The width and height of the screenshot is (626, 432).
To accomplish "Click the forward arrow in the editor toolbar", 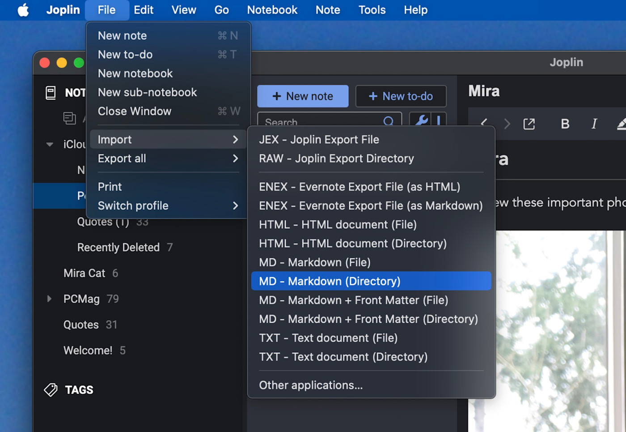I will pos(507,124).
